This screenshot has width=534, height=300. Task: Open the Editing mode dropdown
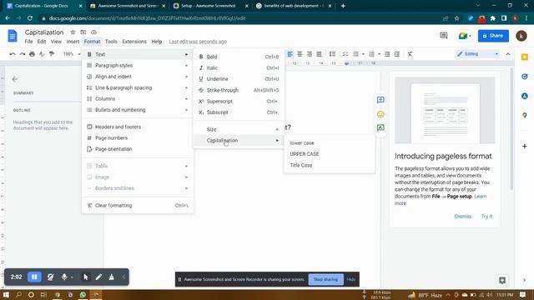click(477, 54)
